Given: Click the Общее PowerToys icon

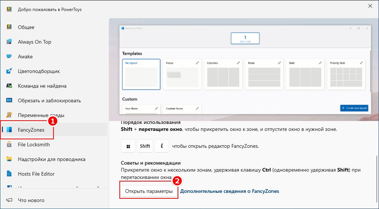Looking at the screenshot, I should (x=9, y=27).
